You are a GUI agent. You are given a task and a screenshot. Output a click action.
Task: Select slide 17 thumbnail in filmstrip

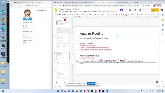[x=63, y=65]
